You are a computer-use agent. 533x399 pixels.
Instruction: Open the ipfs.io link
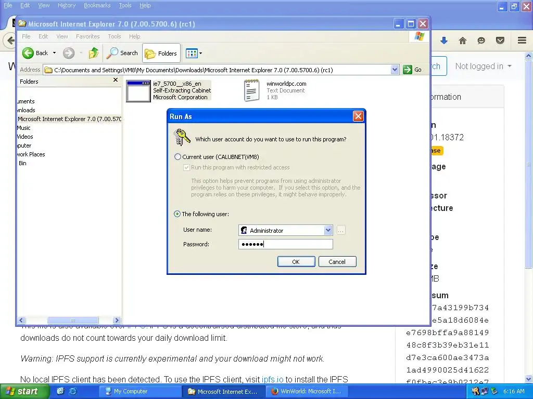pos(272,379)
